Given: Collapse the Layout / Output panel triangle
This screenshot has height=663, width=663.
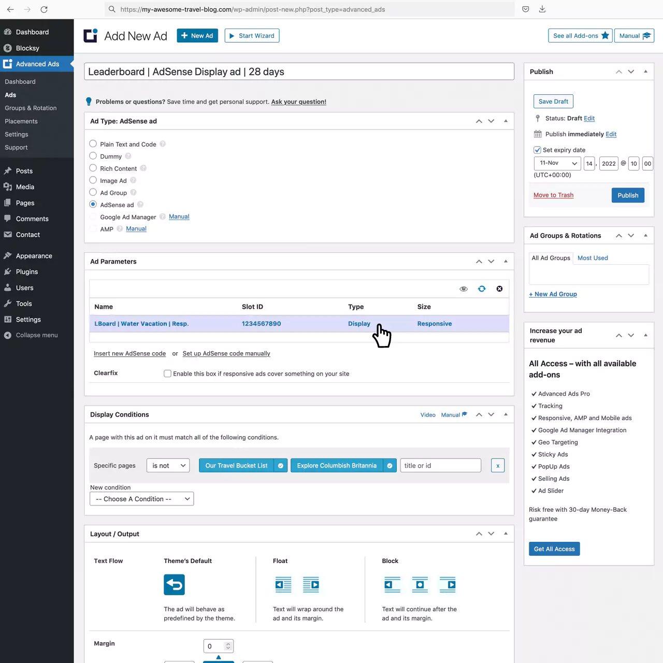Looking at the screenshot, I should click(506, 534).
